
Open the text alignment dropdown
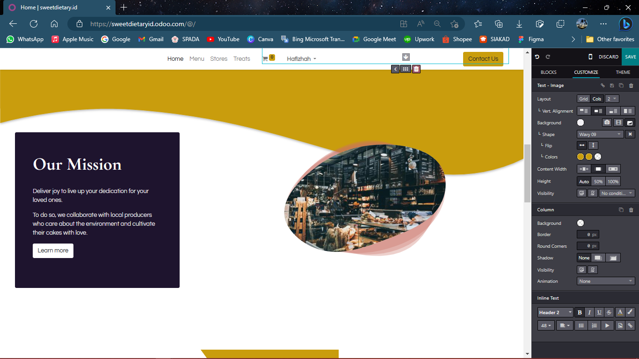coord(565,325)
